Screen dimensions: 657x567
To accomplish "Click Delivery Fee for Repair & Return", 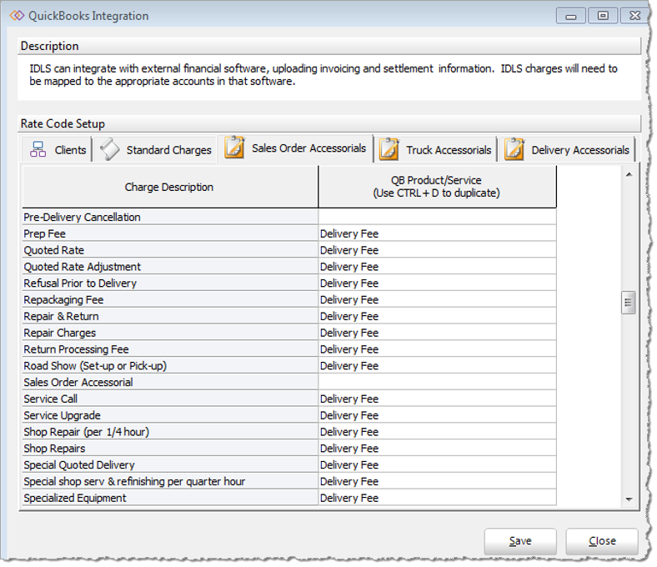I will pos(437,316).
